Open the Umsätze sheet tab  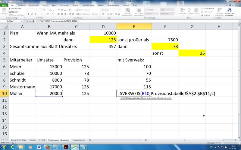point(33,140)
